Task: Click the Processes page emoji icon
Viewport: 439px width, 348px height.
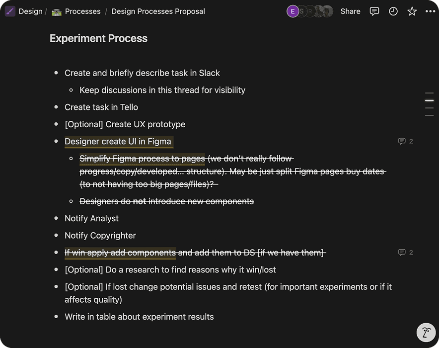Action: 57,11
